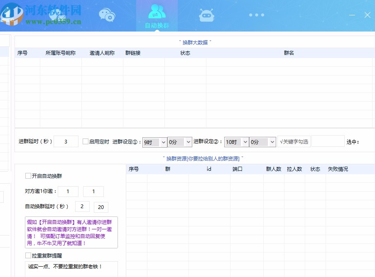The width and height of the screenshot is (375, 277).
Task: Click the 邀请人昵称 column header
Action: 102,53
